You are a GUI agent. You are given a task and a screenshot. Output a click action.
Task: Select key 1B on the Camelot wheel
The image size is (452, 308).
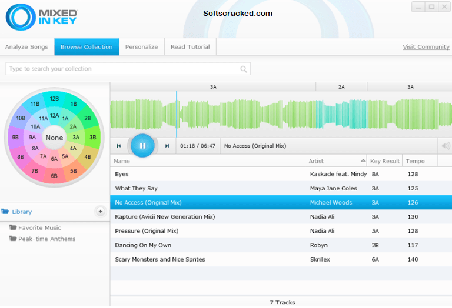pos(74,104)
